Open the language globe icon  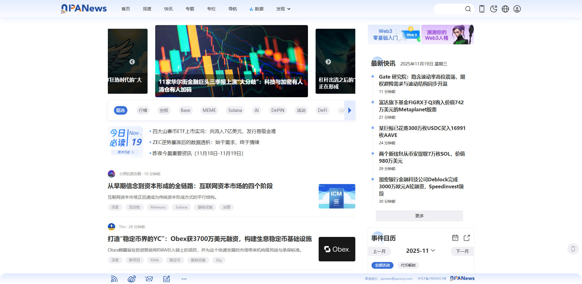click(505, 9)
